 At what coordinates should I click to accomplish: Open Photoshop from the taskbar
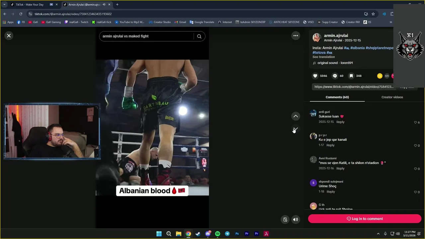coord(237,234)
